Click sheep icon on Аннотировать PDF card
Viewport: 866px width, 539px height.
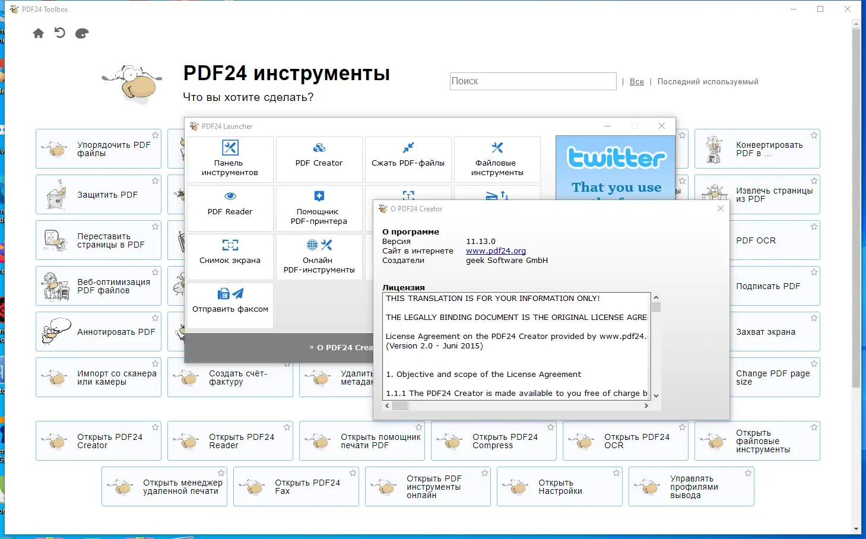point(56,331)
